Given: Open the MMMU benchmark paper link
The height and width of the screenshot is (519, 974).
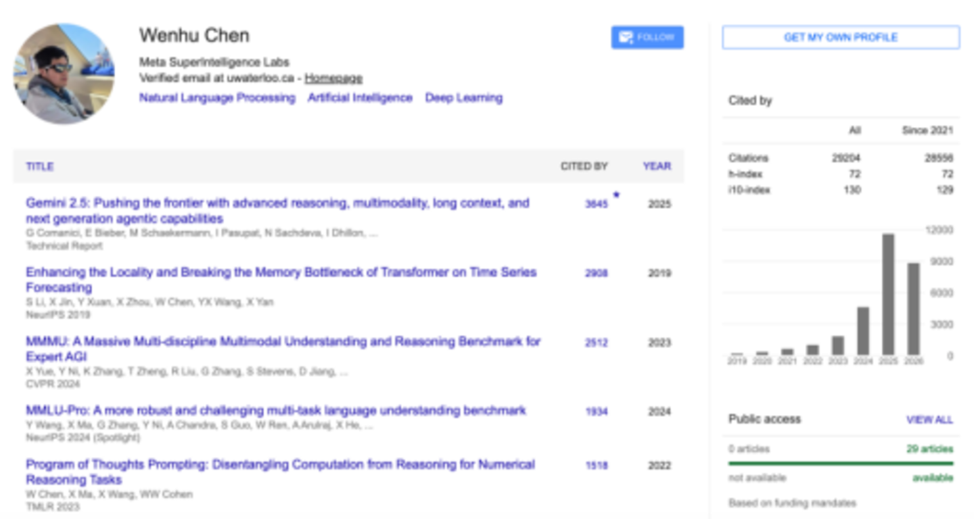Looking at the screenshot, I should 283,349.
